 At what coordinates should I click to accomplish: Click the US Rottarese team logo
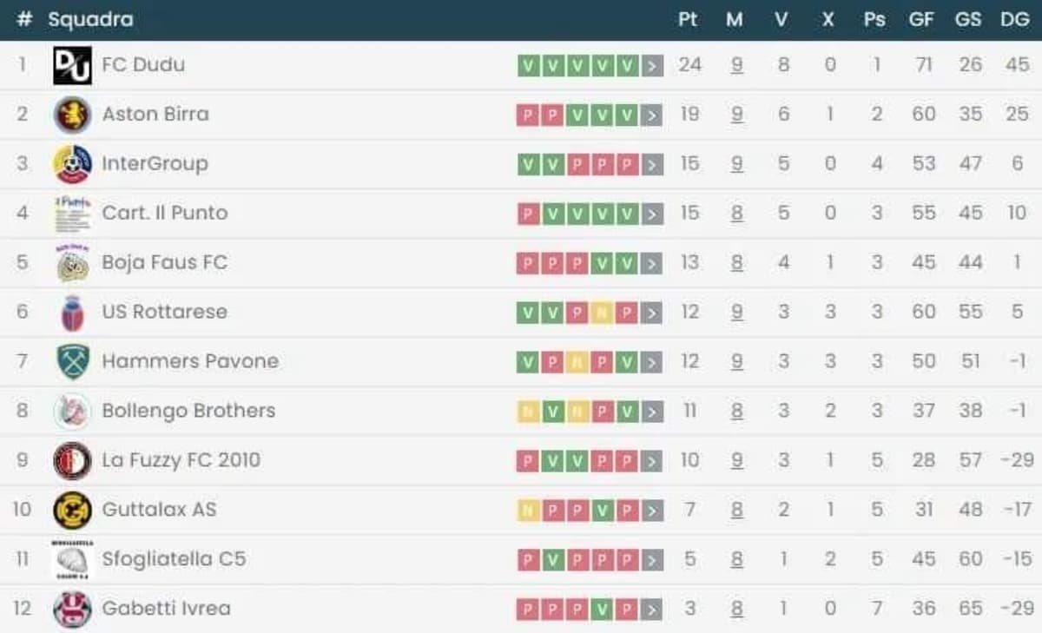[x=72, y=313]
